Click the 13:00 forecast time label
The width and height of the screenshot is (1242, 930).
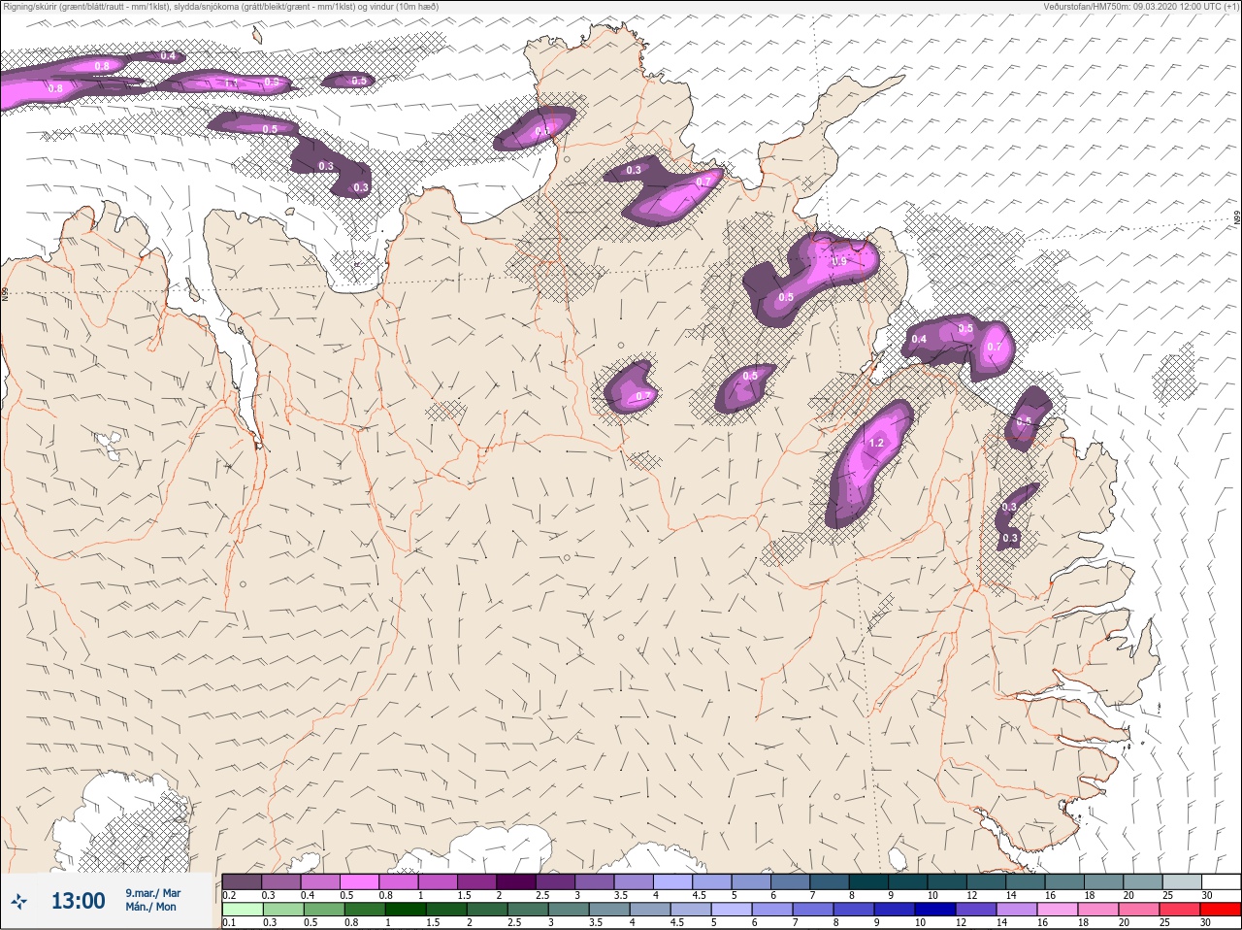(x=78, y=901)
